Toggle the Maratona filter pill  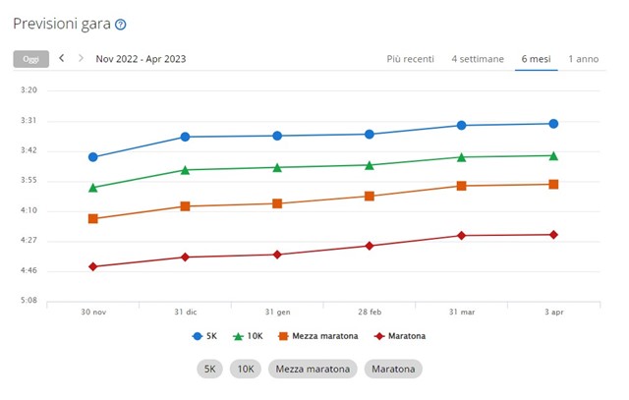(x=393, y=370)
